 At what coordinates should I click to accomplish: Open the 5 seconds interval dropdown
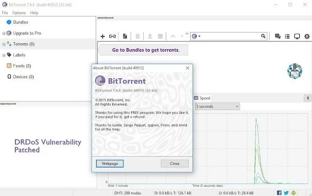pyautogui.click(x=217, y=107)
